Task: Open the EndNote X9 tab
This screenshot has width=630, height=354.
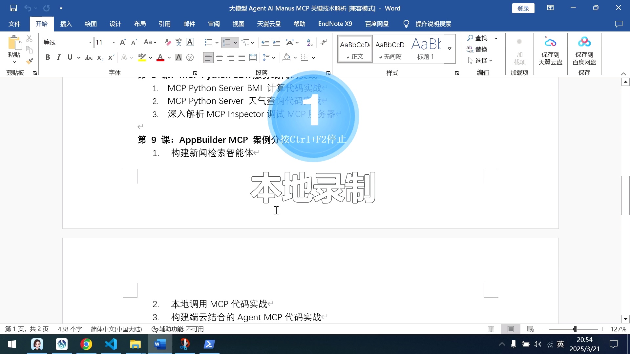Action: pyautogui.click(x=335, y=24)
